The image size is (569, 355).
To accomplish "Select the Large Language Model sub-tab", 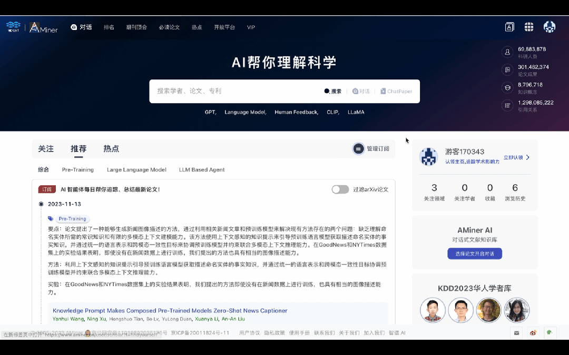I will coord(136,169).
